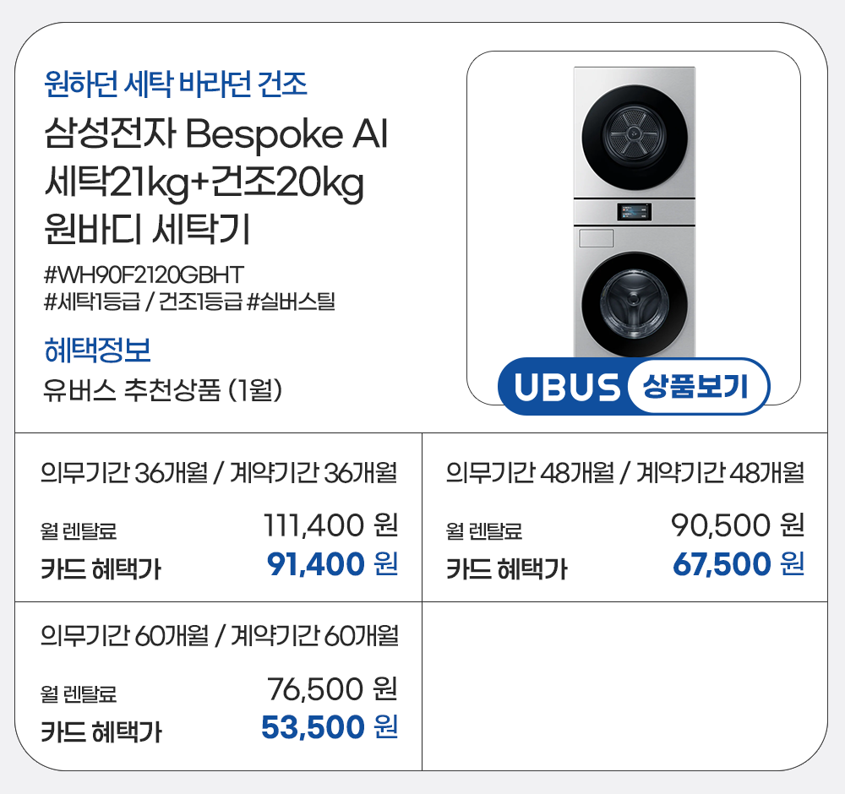Screen dimensions: 845x794
Task: Select the 36개월 contract period header
Action: [219, 472]
